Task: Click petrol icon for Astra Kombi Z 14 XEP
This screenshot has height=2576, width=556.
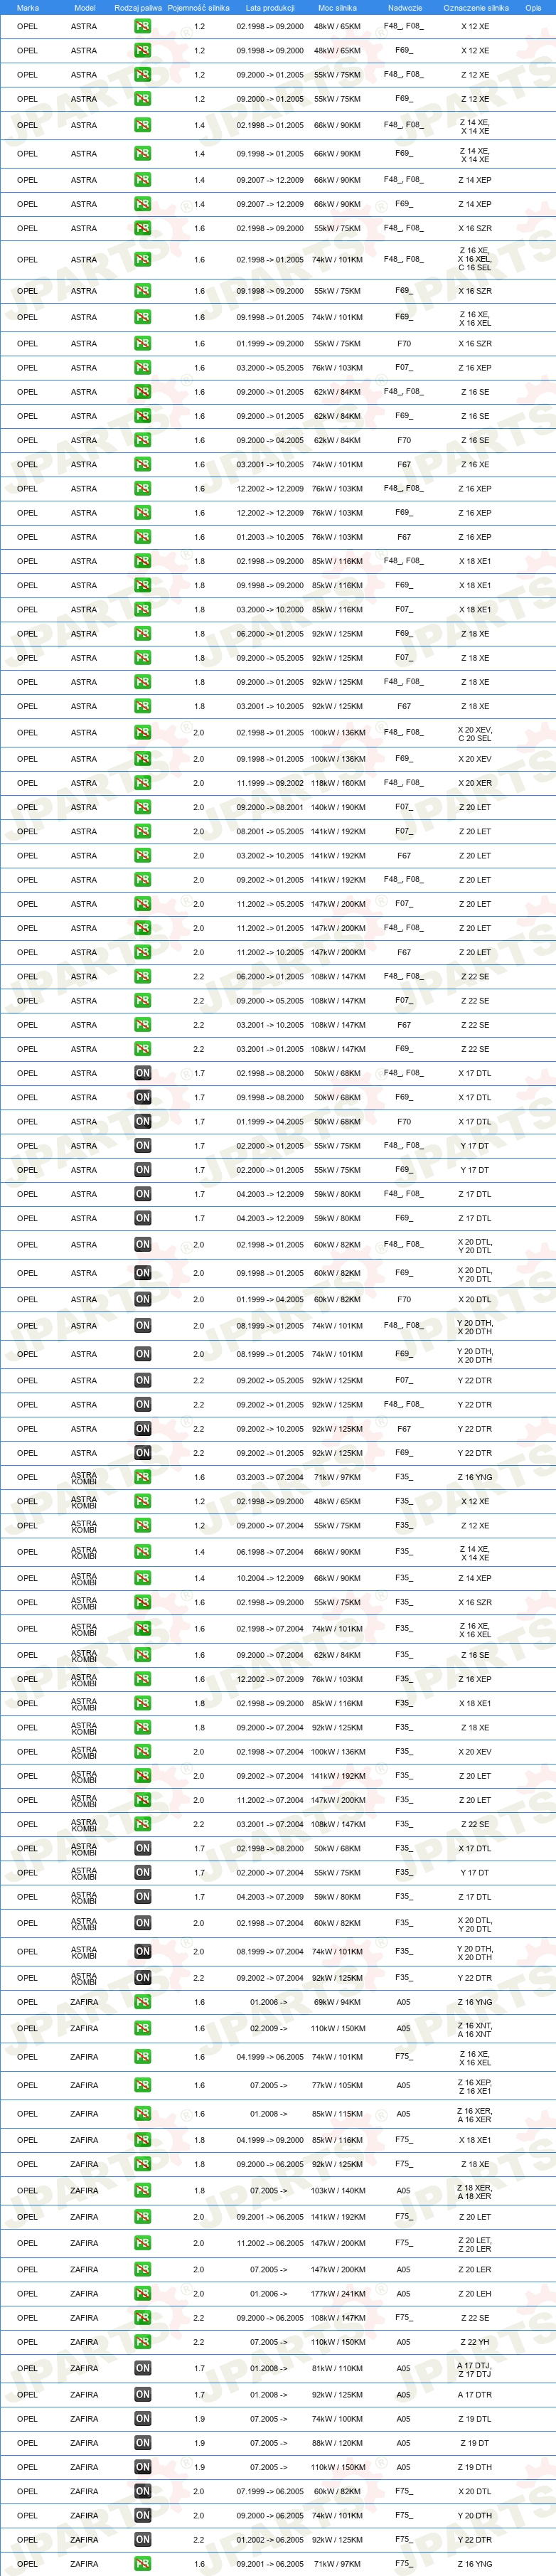Action: (x=143, y=1578)
